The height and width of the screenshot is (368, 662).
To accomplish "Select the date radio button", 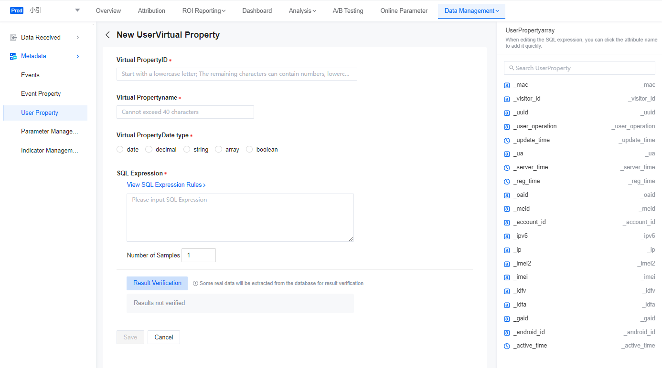I will 120,149.
